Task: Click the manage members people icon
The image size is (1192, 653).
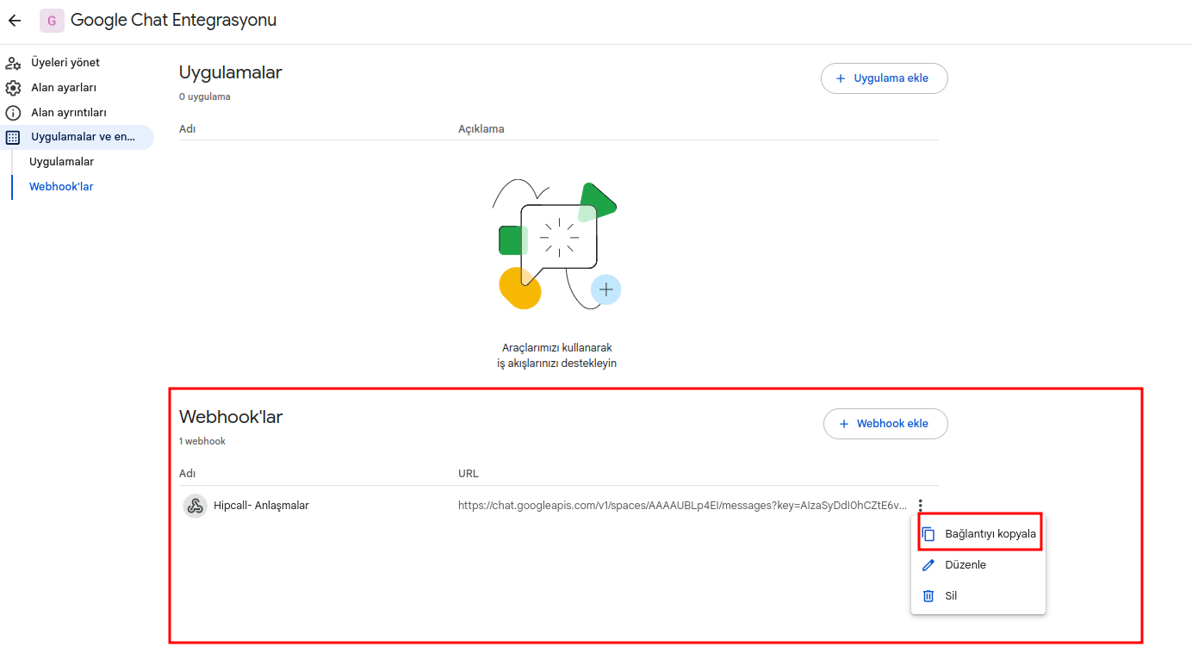Action: pos(13,63)
